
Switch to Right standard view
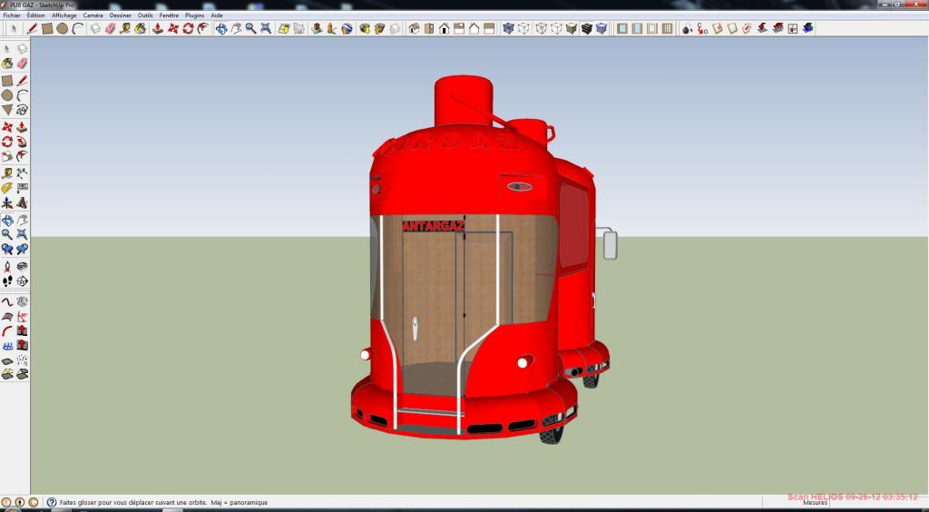coord(459,28)
